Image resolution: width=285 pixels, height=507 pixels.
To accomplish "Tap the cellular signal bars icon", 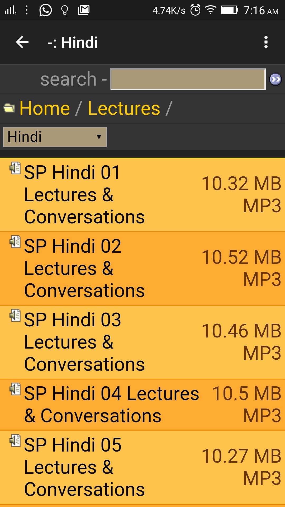I will (11, 10).
